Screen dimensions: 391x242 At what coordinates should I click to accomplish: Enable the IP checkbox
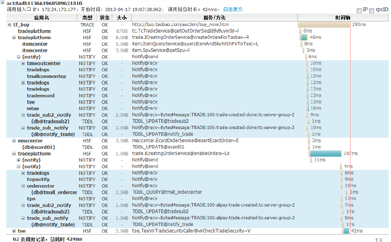(359, 10)
